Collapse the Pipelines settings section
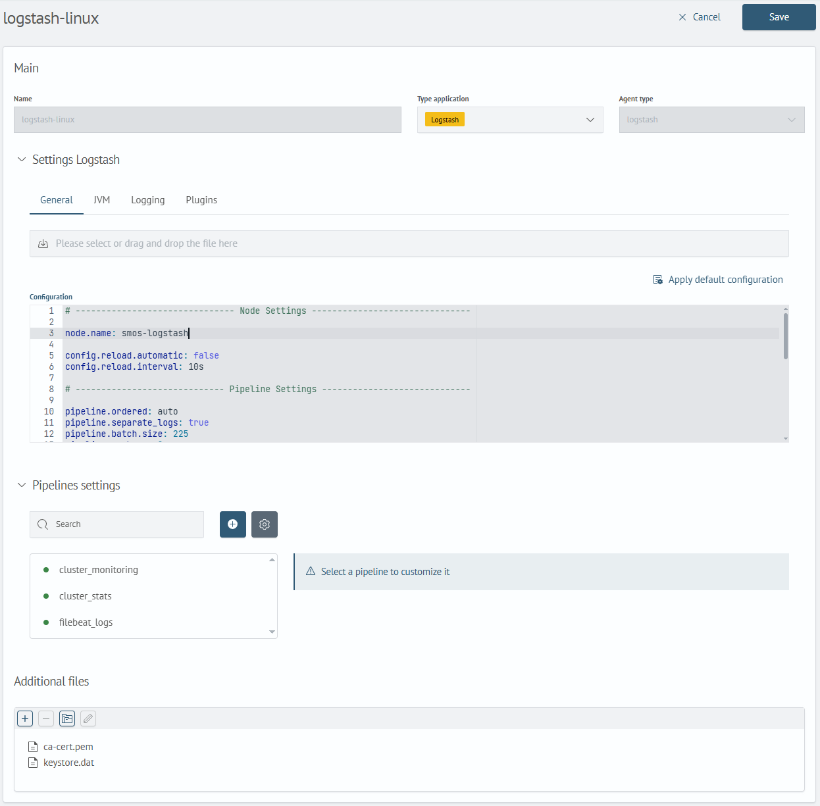This screenshot has width=820, height=806. [22, 485]
